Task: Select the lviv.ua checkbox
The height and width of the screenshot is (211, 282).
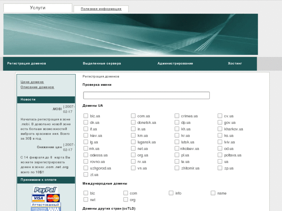Action: pyautogui.click(x=220, y=142)
